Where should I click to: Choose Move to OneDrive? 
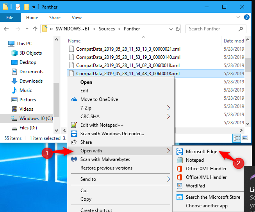(x=121, y=99)
